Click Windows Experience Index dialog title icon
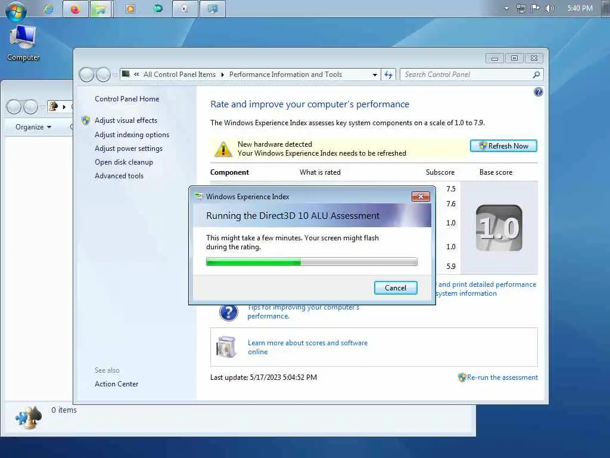This screenshot has width=610, height=458. [199, 196]
